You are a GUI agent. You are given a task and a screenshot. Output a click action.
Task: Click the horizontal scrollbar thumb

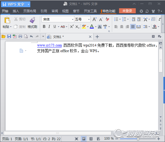tap(57, 133)
